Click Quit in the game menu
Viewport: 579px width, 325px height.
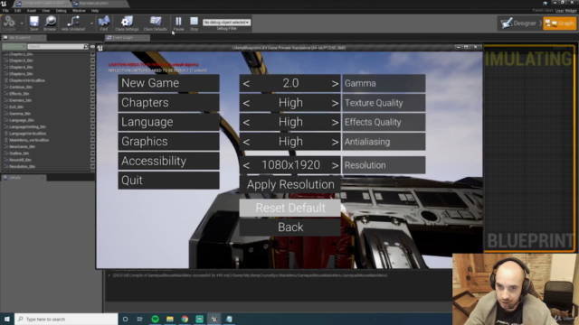click(x=168, y=181)
